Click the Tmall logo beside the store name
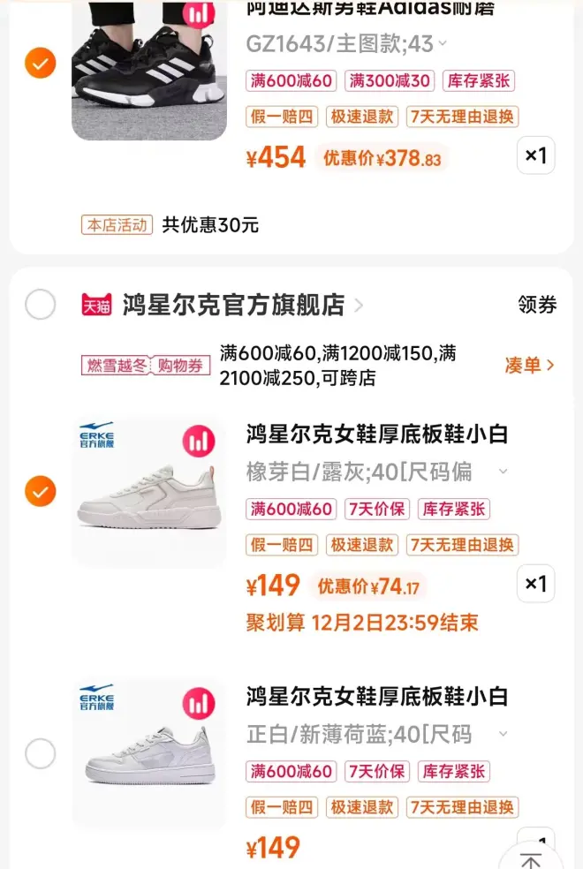 coord(96,306)
